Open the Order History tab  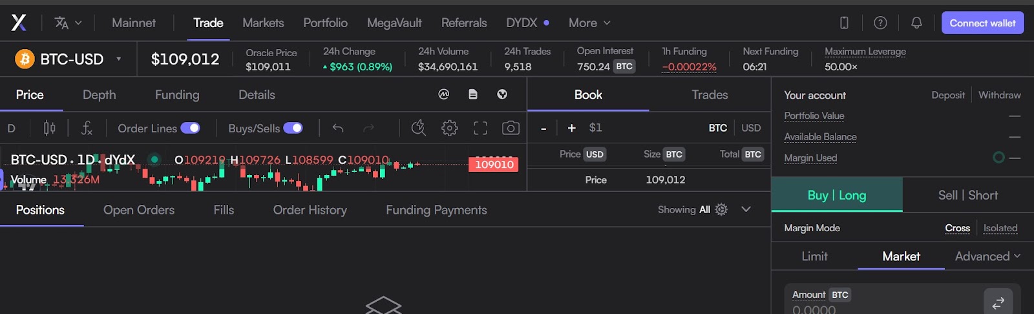[x=310, y=210]
